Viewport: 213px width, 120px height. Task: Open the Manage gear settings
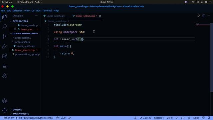pyautogui.click(x=4, y=110)
